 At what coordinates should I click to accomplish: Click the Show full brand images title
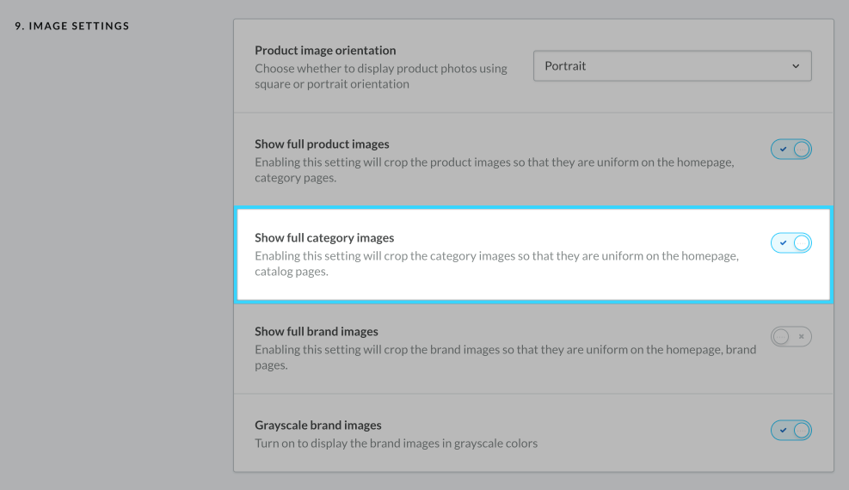(x=317, y=332)
